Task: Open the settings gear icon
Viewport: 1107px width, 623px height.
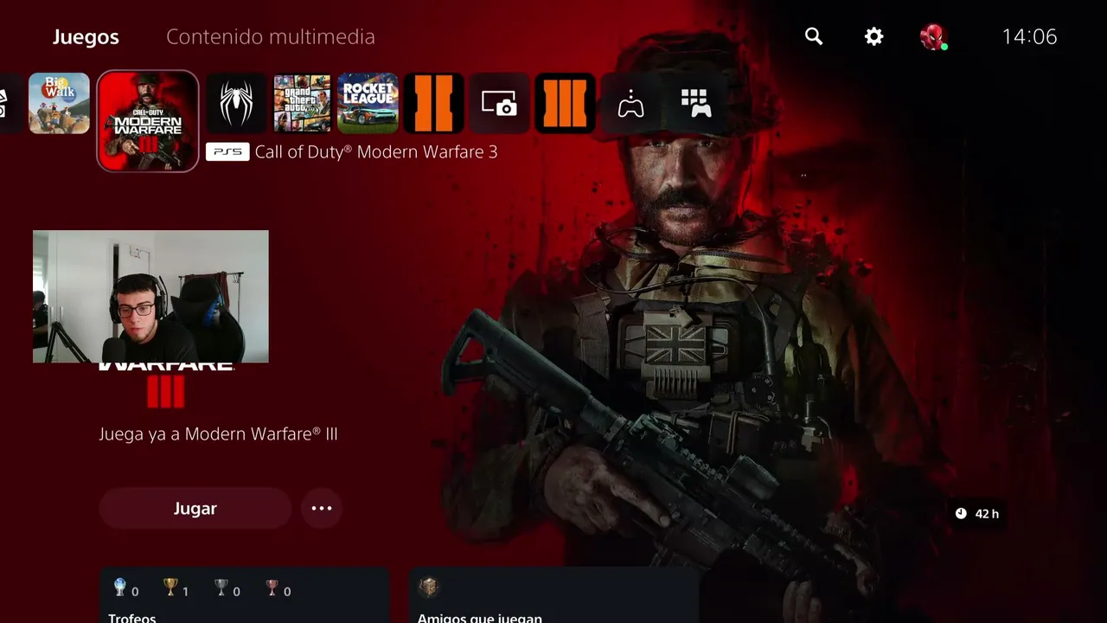Action: (x=874, y=36)
